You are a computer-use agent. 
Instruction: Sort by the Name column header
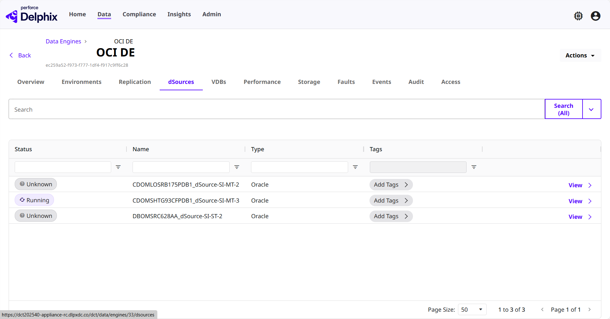click(141, 149)
